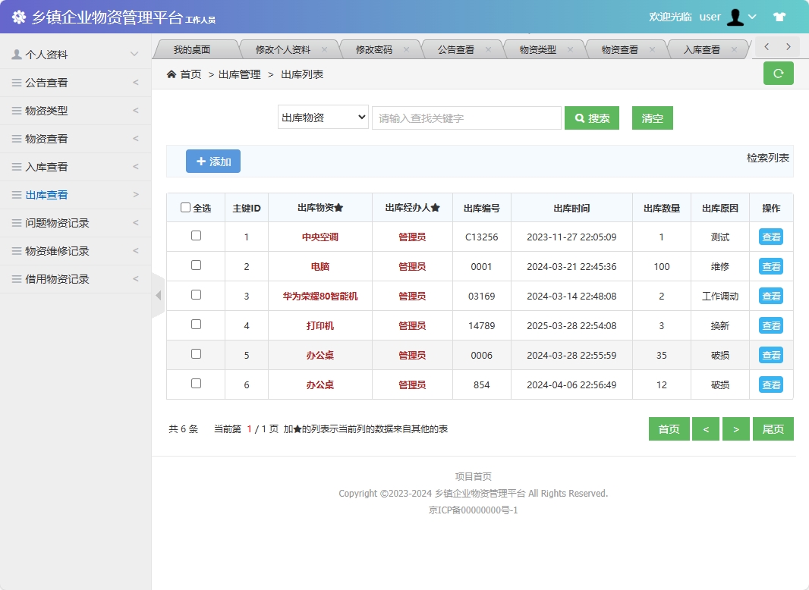The height and width of the screenshot is (590, 809).
Task: Open the platform logo icon top left
Action: click(18, 16)
